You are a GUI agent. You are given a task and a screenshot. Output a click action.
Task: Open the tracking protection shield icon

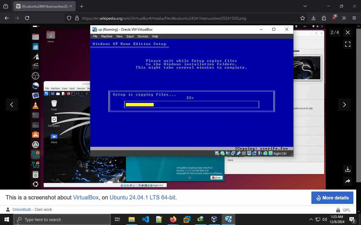(x=69, y=18)
